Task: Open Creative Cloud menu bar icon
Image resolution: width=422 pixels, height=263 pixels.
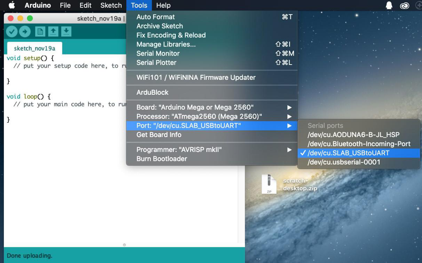Action: (404, 6)
